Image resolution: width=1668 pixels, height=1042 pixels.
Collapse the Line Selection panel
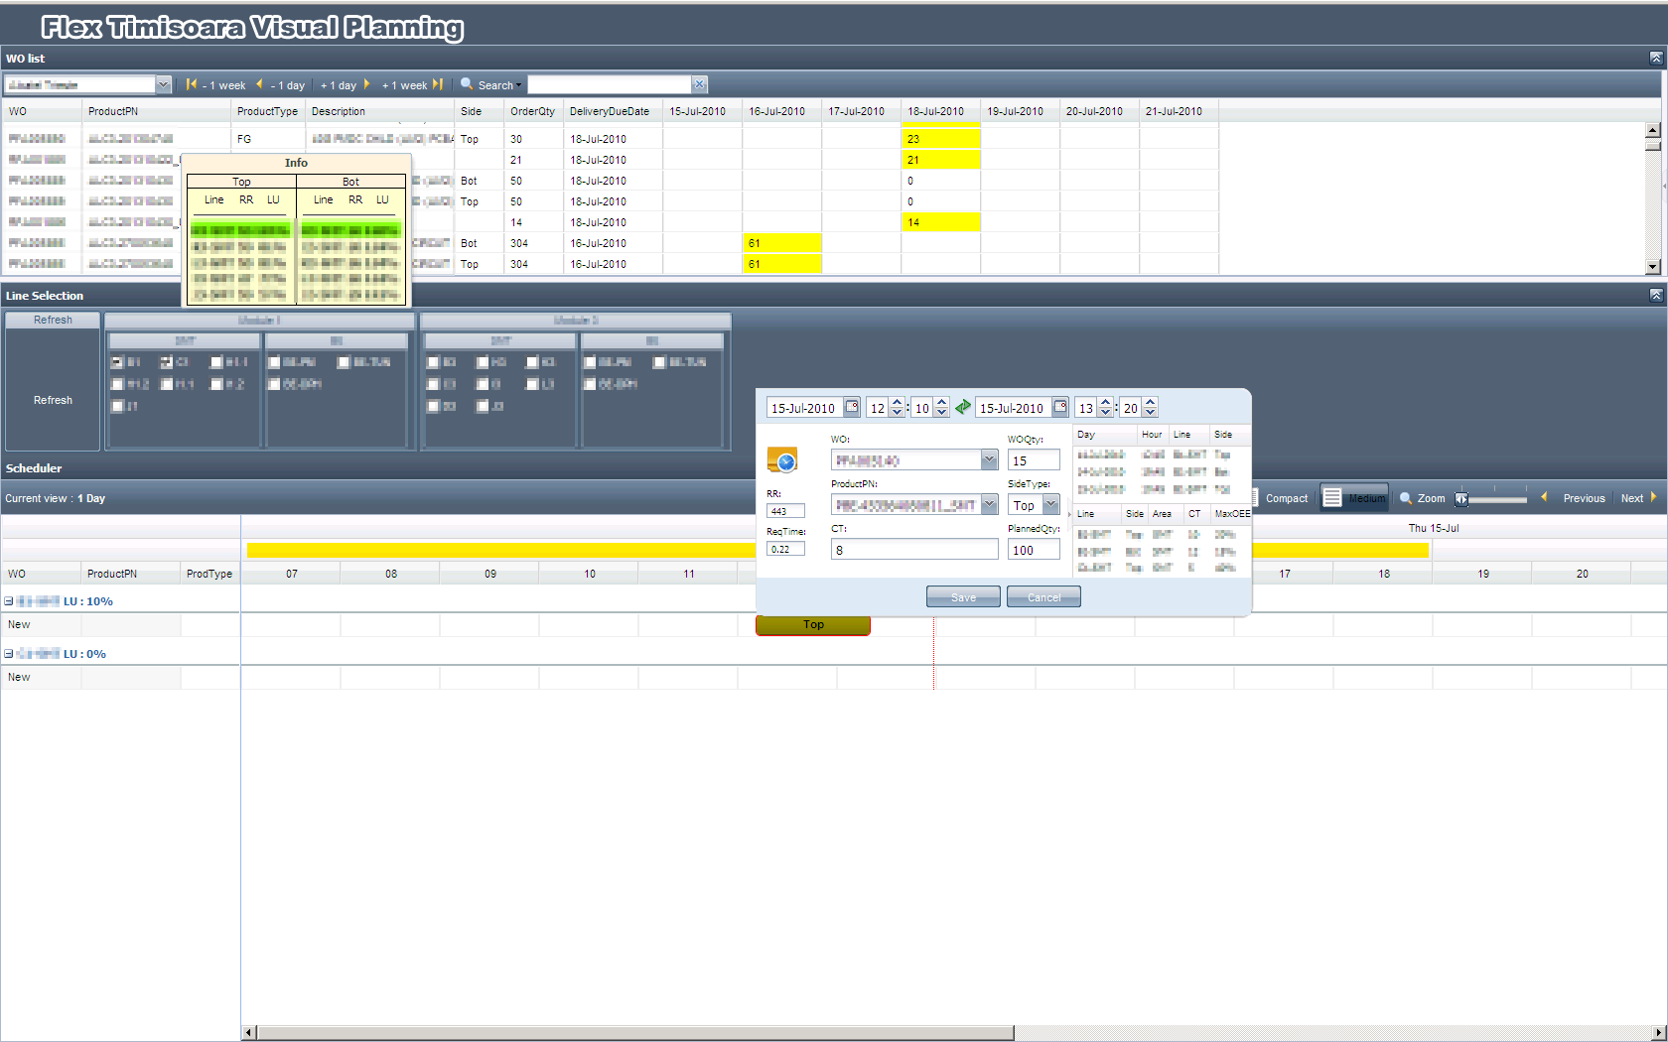tap(1655, 296)
